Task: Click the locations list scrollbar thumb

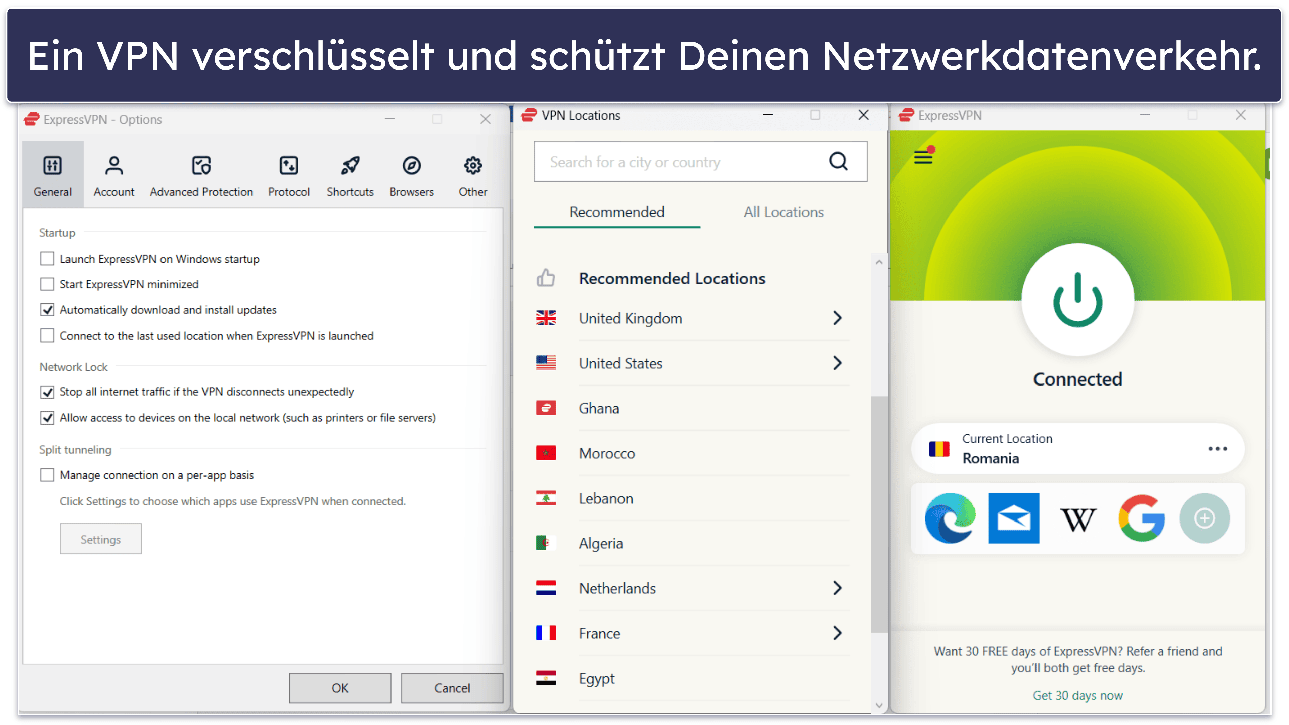Action: tap(879, 514)
